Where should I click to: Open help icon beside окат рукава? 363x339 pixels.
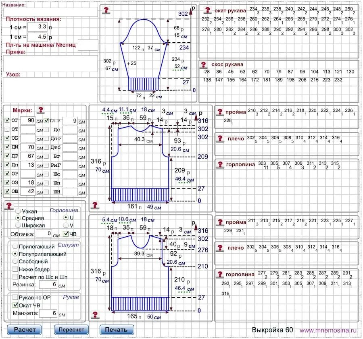pyautogui.click(x=207, y=10)
